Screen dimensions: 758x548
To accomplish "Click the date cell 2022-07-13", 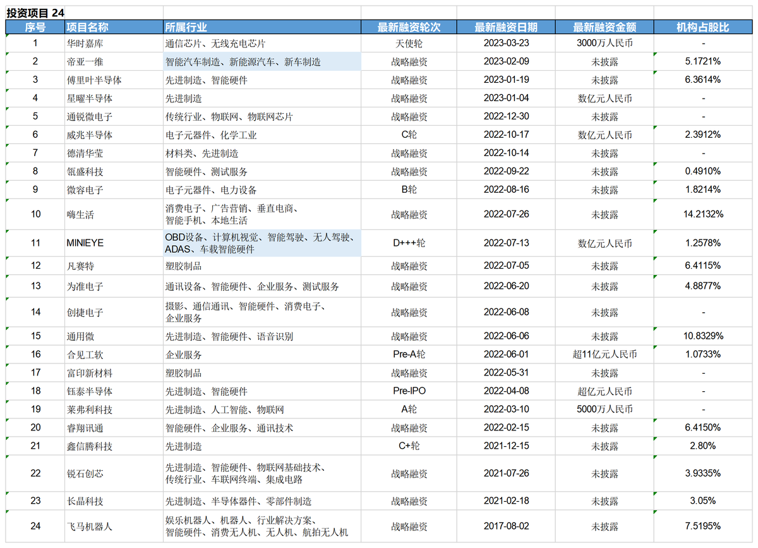I will 506,243.
